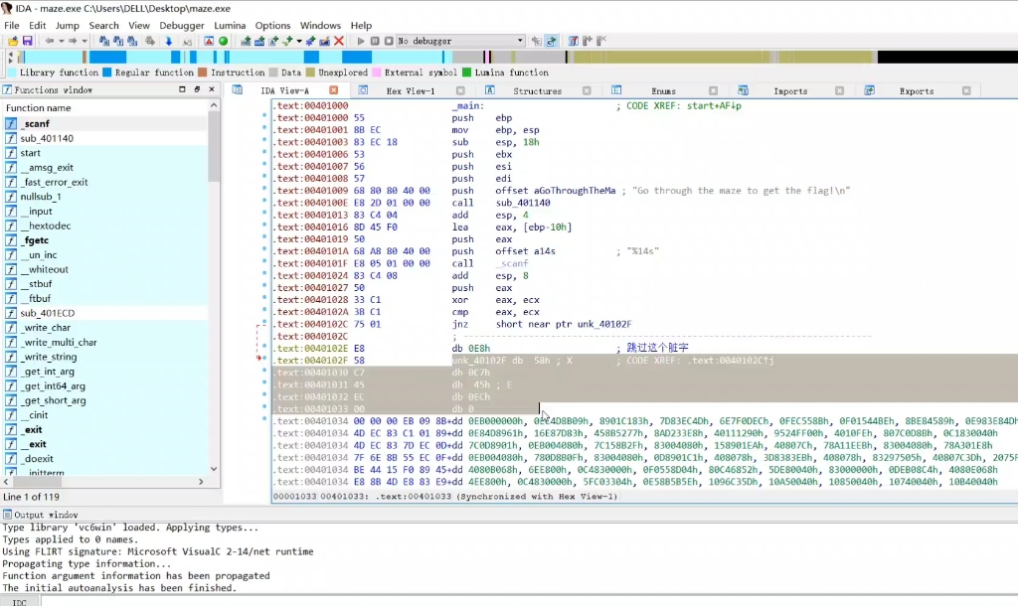Switch to the Imports tab
This screenshot has height=606, width=1018.
pos(790,90)
